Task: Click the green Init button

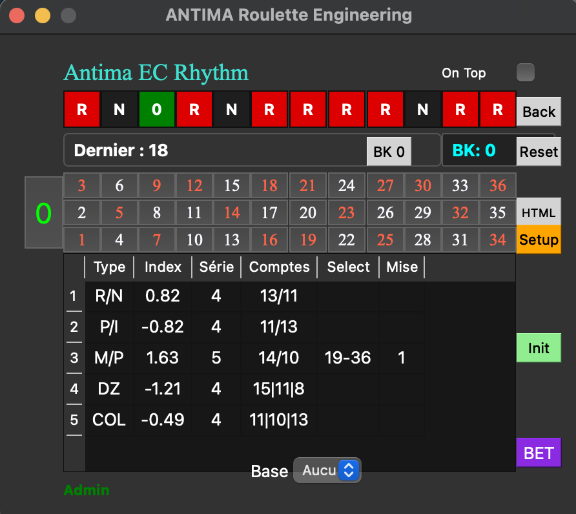Action: pyautogui.click(x=539, y=347)
